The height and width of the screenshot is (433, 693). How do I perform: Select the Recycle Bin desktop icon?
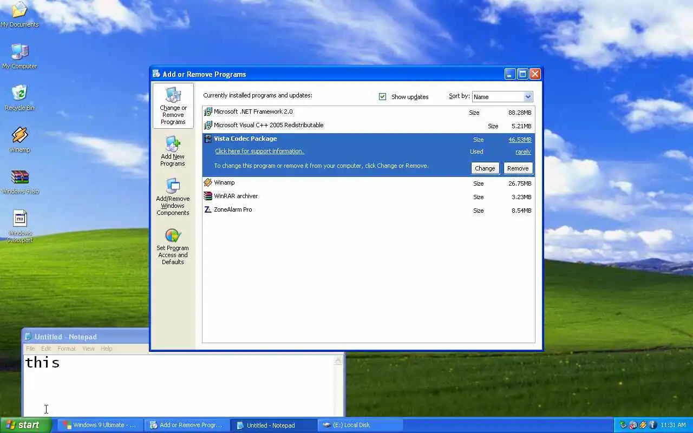click(19, 98)
